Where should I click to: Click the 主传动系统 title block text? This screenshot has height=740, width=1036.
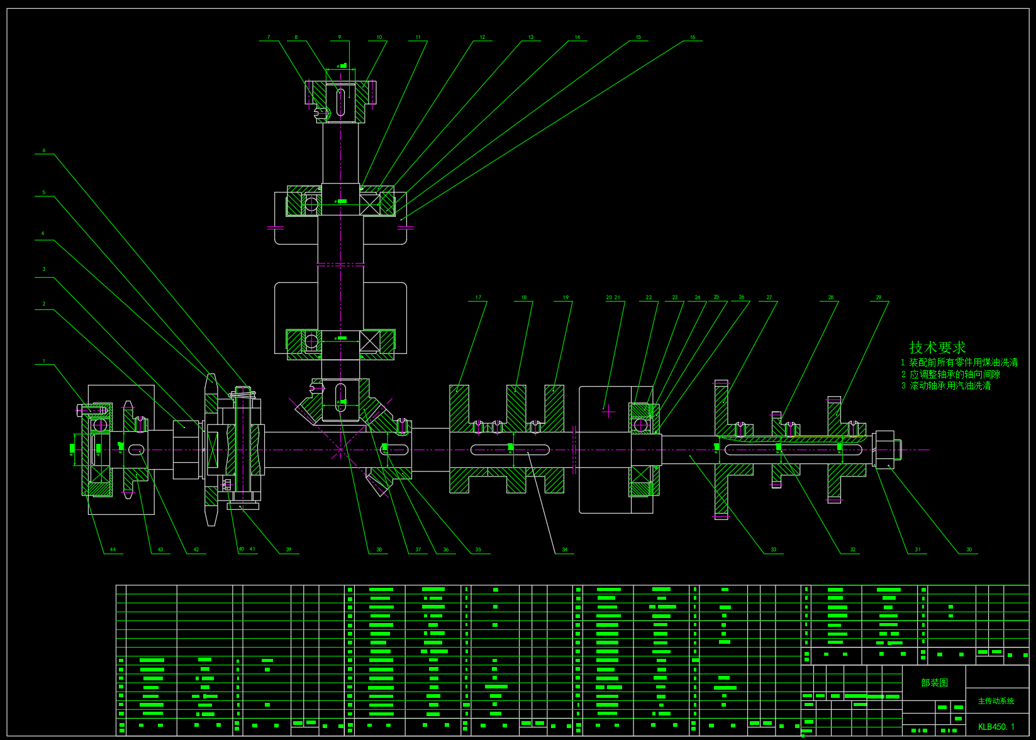(x=996, y=701)
